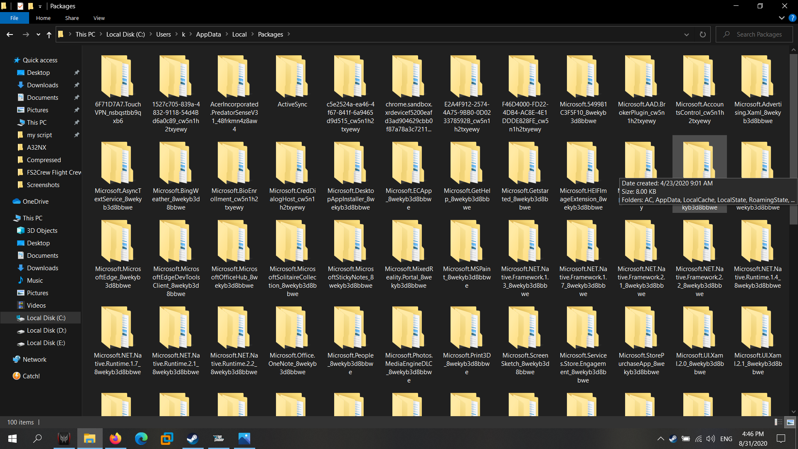The height and width of the screenshot is (449, 798).
Task: Select Local Disk (D:) in the sidebar
Action: [46, 331]
